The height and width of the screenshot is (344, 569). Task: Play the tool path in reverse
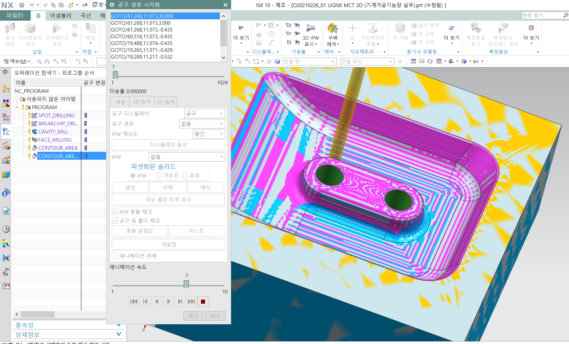click(157, 302)
